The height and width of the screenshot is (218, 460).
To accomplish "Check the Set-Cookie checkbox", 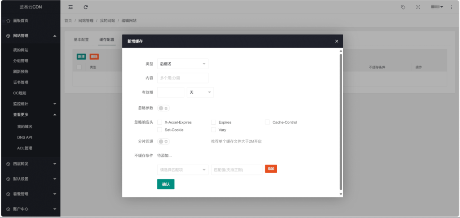I will click(159, 130).
